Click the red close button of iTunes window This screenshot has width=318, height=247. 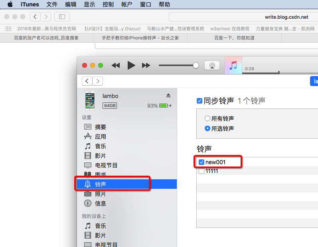point(85,65)
